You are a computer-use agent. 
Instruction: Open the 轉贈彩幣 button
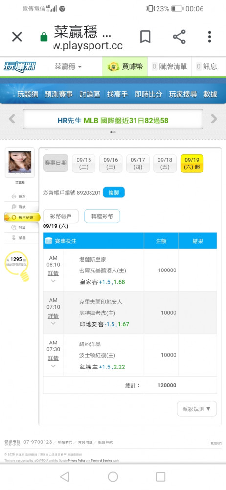point(102,216)
